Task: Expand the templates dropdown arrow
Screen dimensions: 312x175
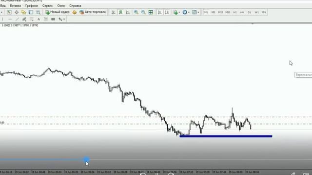Action: (x=198, y=12)
